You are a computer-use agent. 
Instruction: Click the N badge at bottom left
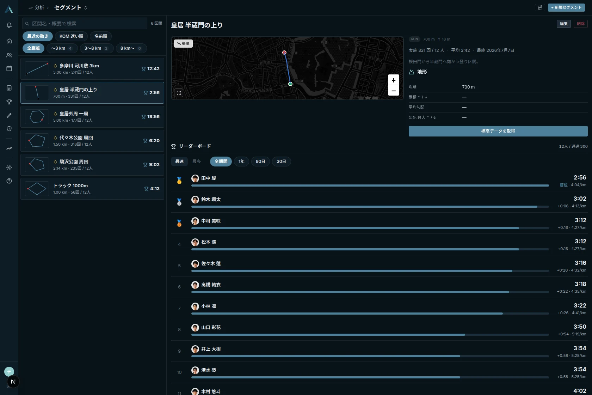pyautogui.click(x=13, y=382)
